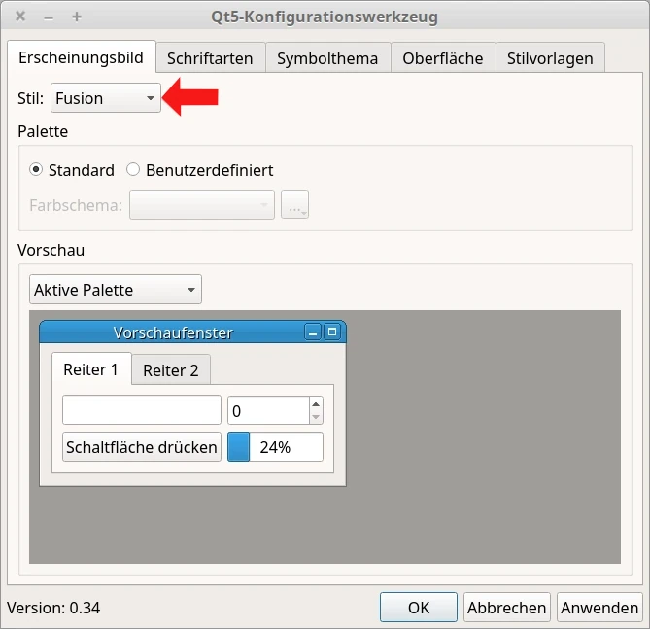The image size is (650, 629).
Task: Confirm with the OK button
Action: [419, 607]
